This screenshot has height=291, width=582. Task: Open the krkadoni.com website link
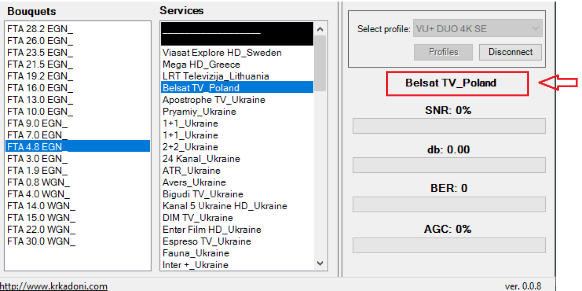click(x=54, y=286)
